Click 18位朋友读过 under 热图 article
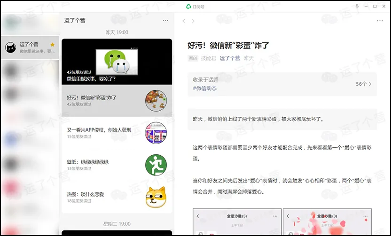391x236 pixels. coord(79,201)
